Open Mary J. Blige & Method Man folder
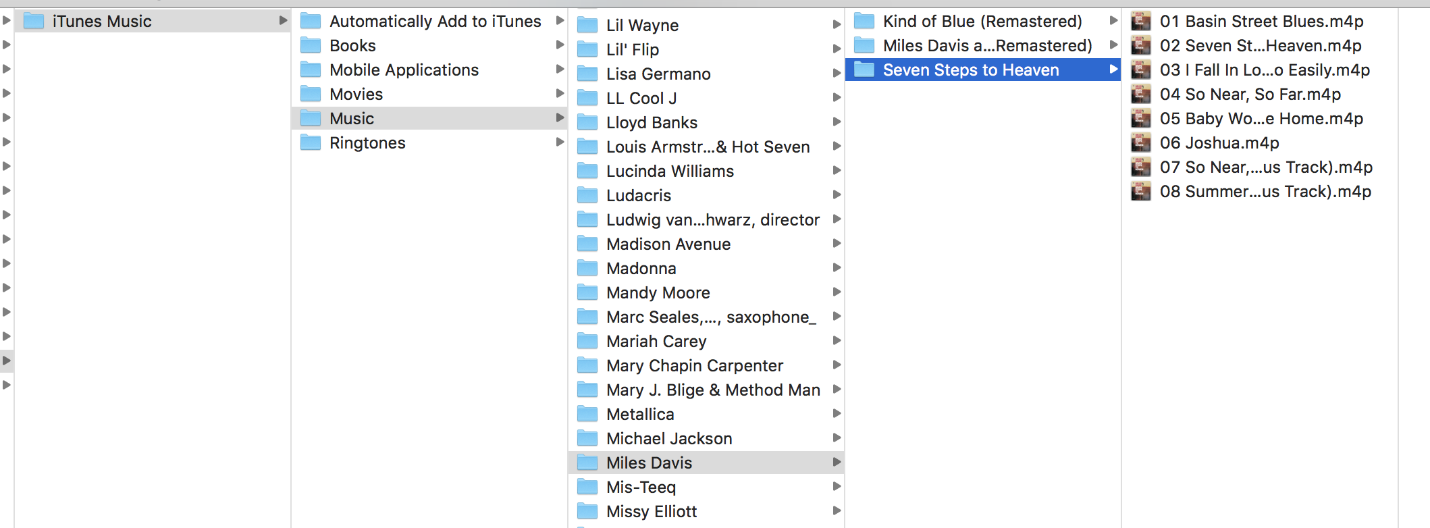Image resolution: width=1430 pixels, height=528 pixels. point(706,390)
